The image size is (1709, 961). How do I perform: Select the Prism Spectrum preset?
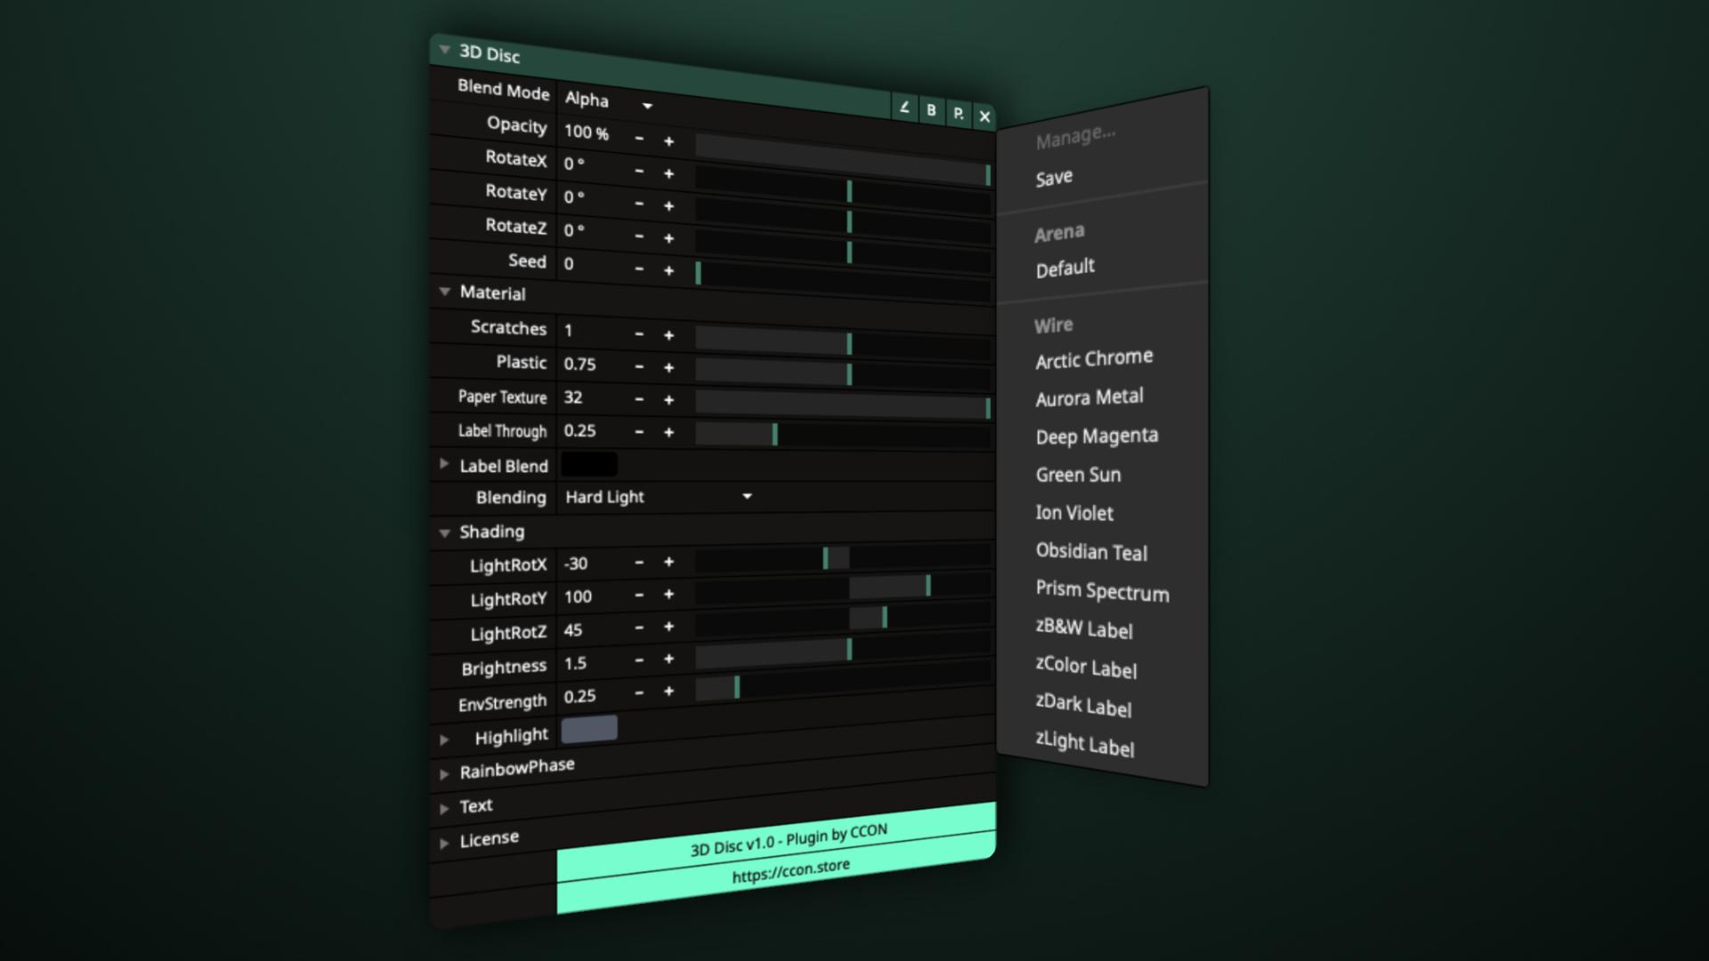coord(1102,591)
